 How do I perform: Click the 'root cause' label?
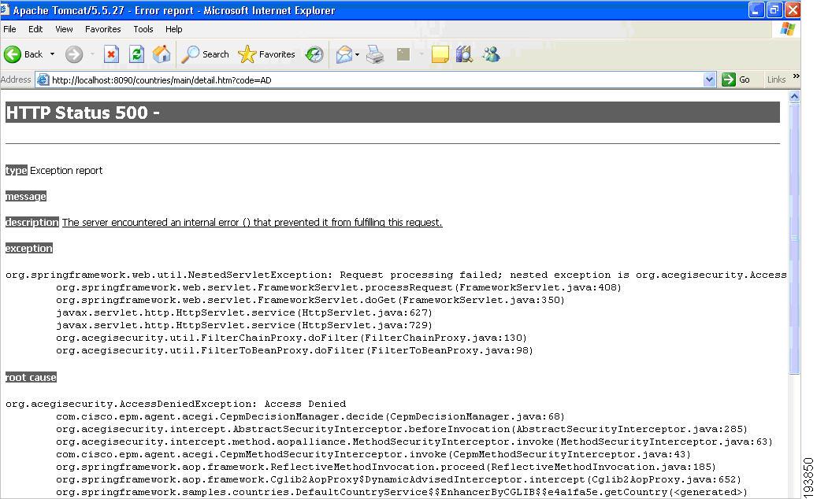coord(31,377)
